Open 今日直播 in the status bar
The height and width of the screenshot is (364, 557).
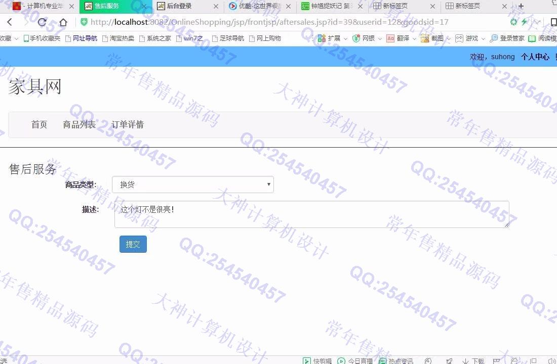[355, 361]
